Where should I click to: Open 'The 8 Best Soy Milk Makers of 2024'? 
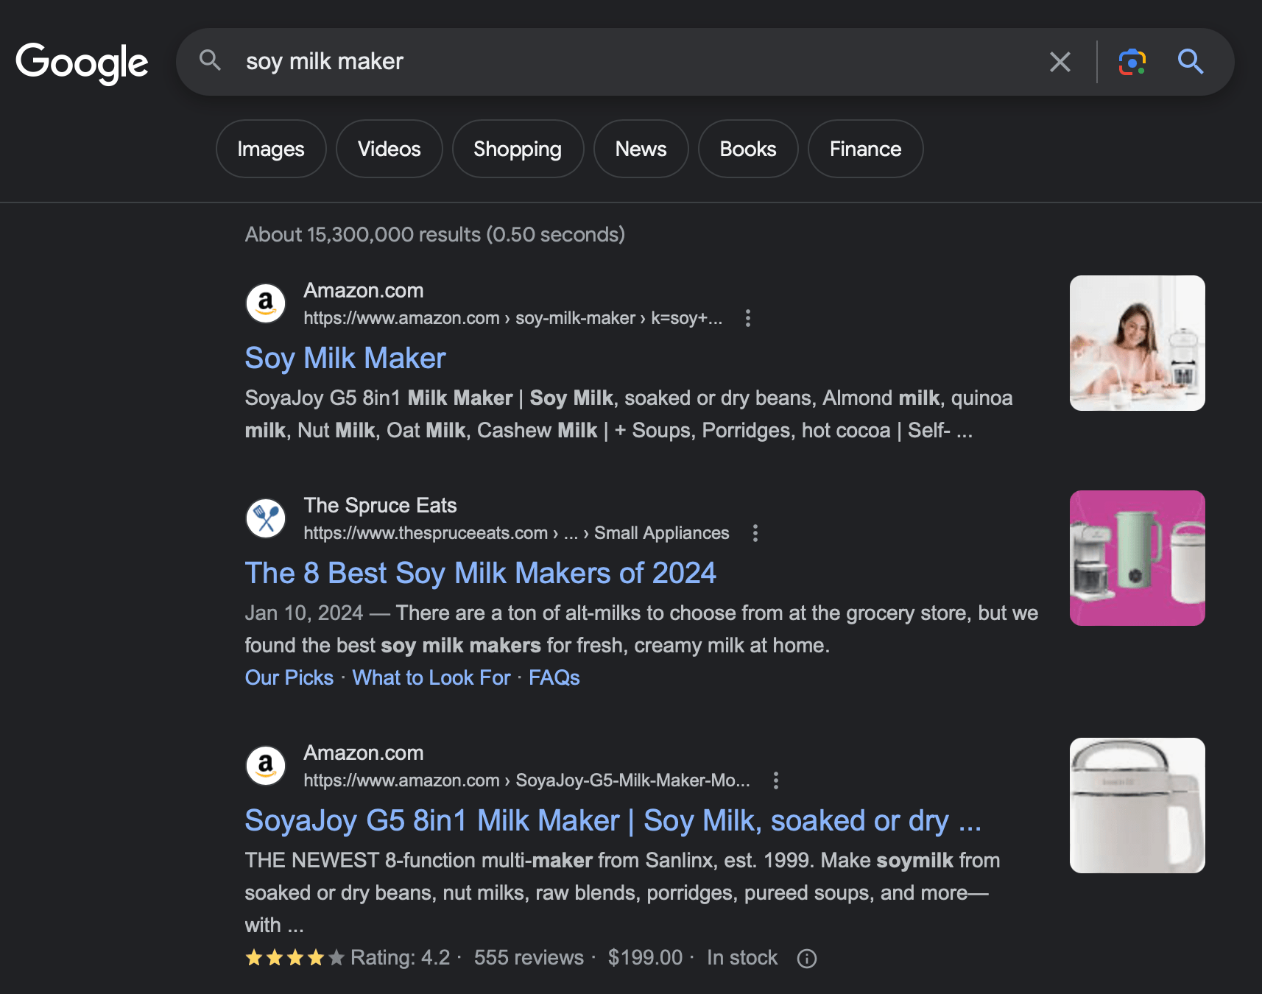coord(480,574)
